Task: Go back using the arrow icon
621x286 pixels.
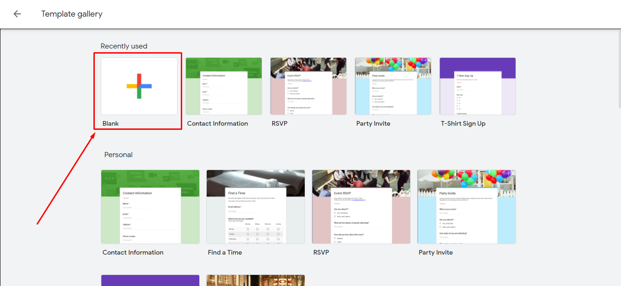Action: [17, 14]
